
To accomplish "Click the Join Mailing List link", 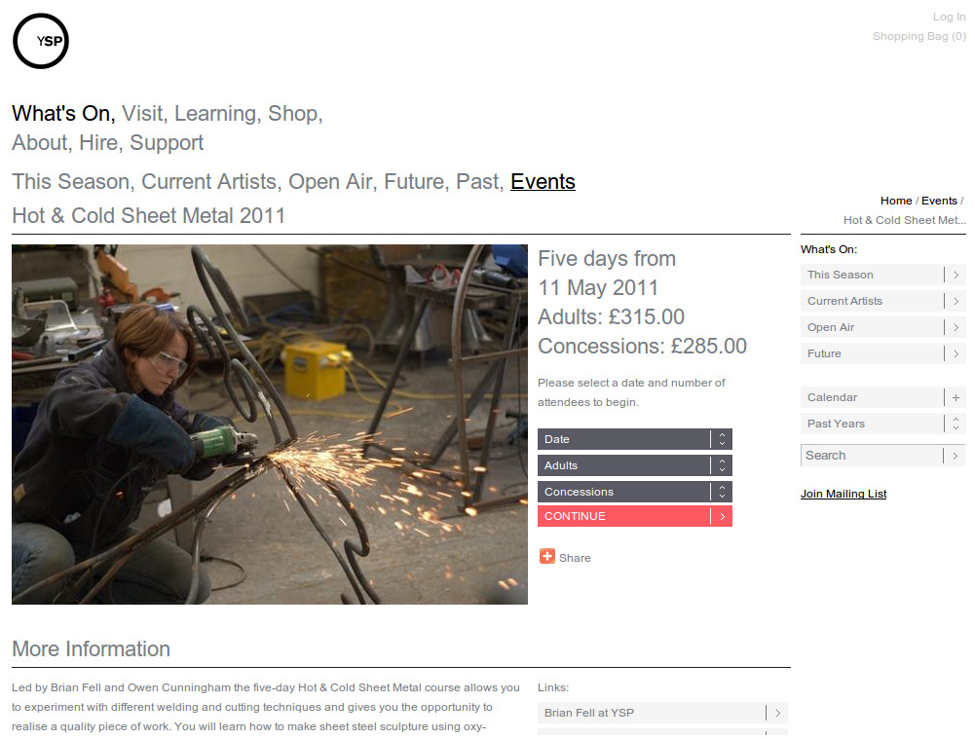I will tap(844, 495).
